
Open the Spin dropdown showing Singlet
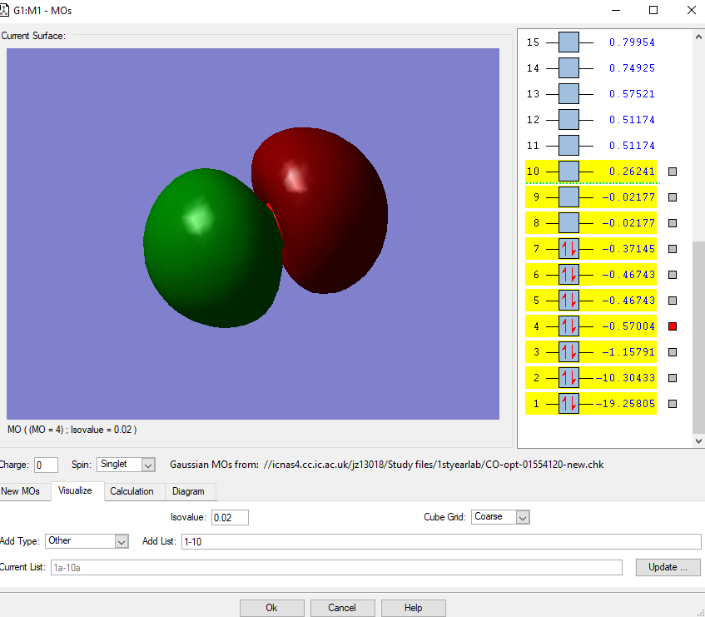click(x=126, y=465)
